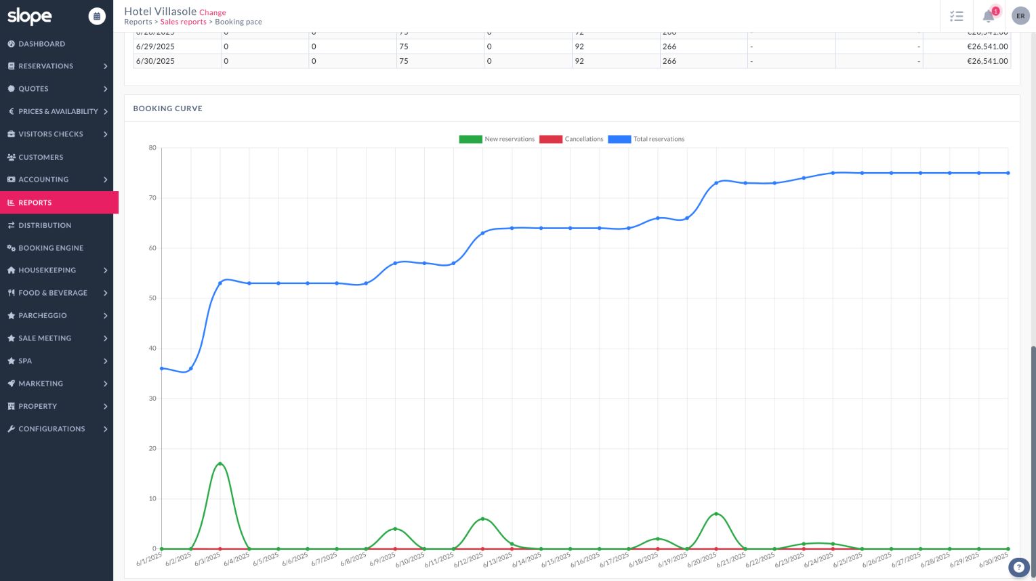Click the green New reservations color box
1036x581 pixels.
pyautogui.click(x=471, y=139)
